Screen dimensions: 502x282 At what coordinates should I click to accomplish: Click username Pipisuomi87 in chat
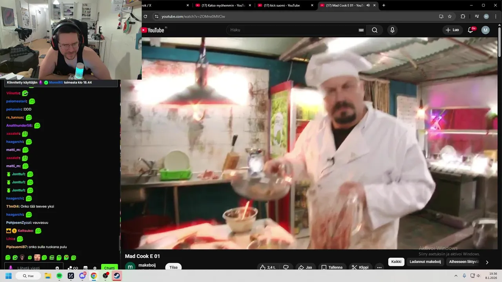(x=17, y=247)
